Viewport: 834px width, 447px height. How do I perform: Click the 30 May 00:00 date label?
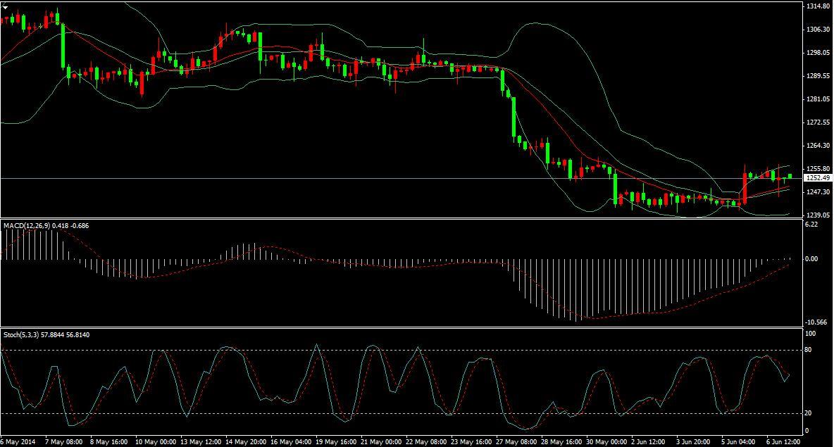(604, 441)
